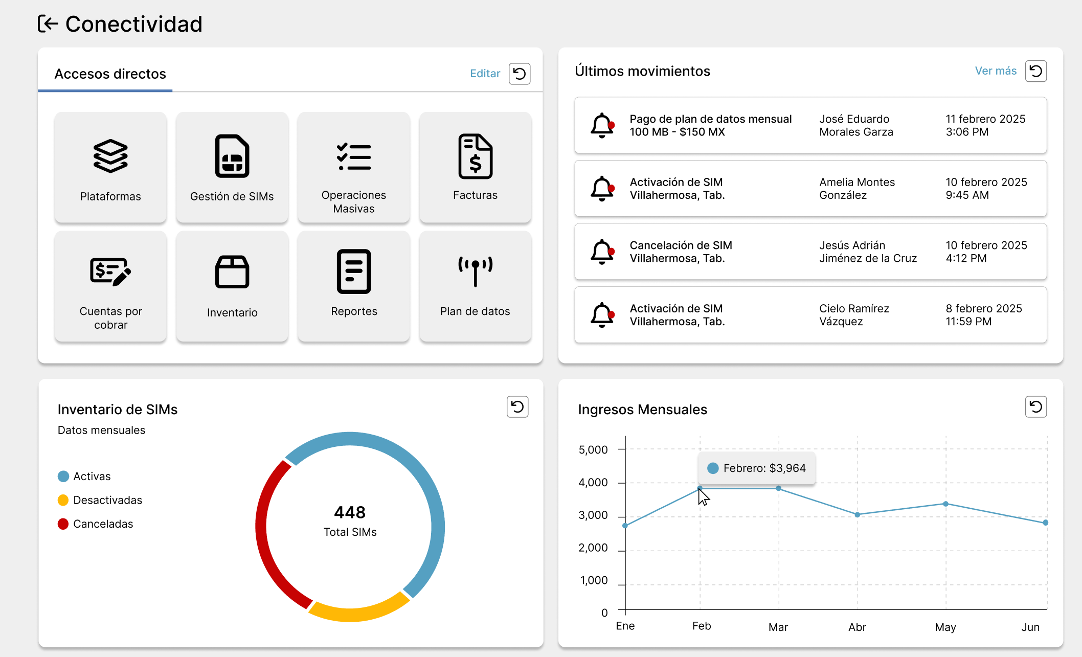Screen dimensions: 1082x657
Task: Toggle Canceladas legend color dot
Action: coord(63,524)
